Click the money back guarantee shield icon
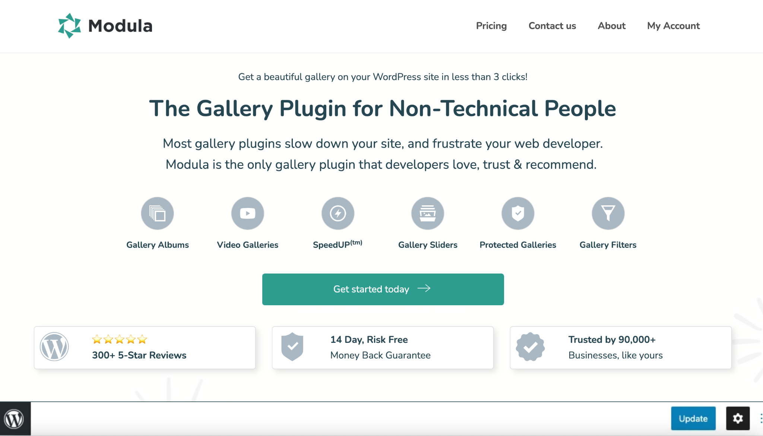This screenshot has height=436, width=763. tap(292, 347)
